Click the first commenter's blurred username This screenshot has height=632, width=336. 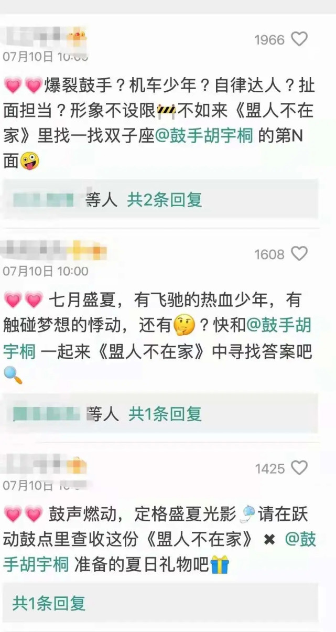(x=45, y=39)
